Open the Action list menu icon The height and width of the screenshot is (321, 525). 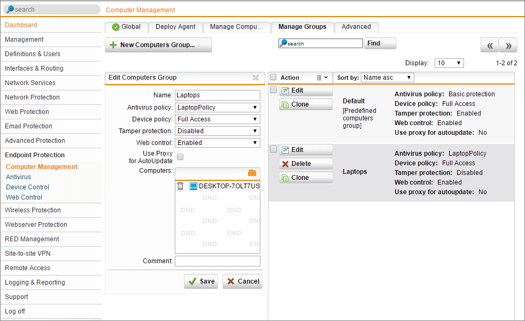[x=322, y=78]
